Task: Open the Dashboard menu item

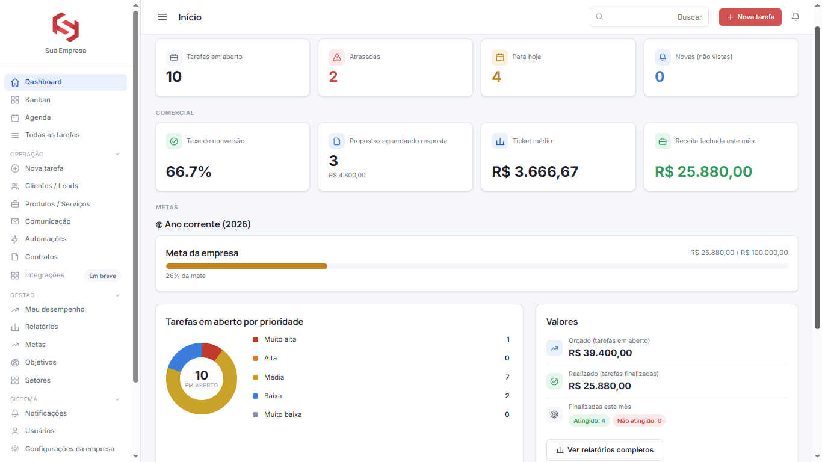Action: tap(66, 82)
